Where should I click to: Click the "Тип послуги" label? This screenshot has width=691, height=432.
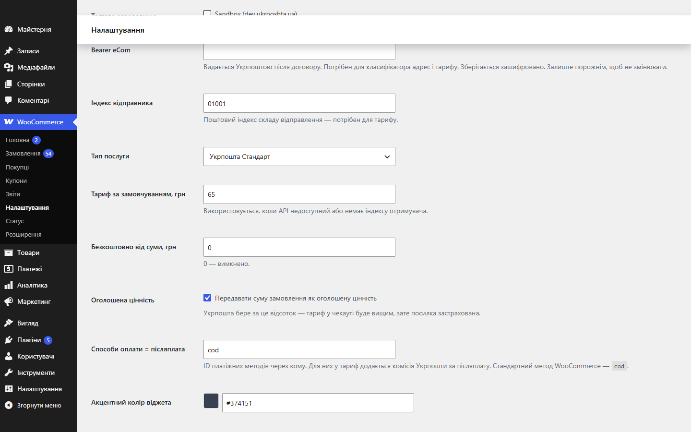[110, 156]
